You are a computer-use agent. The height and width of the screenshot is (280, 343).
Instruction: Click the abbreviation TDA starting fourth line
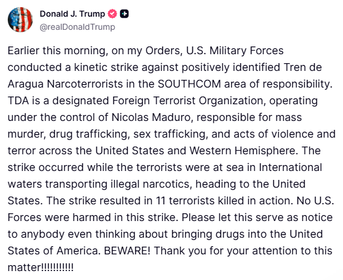point(19,101)
